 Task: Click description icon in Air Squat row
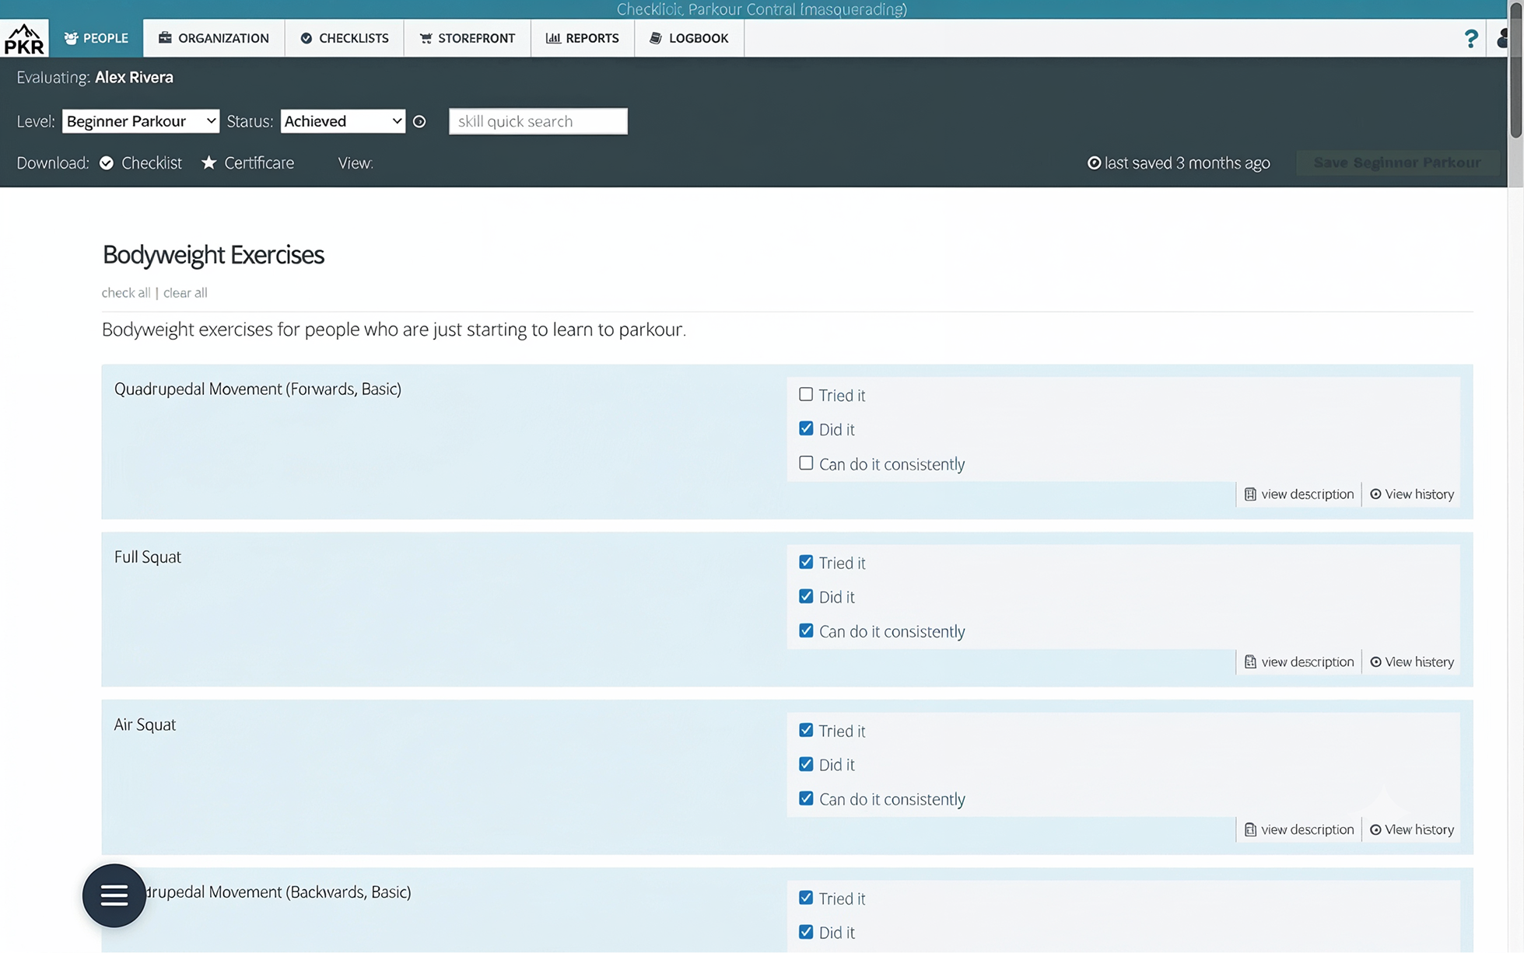[1250, 830]
